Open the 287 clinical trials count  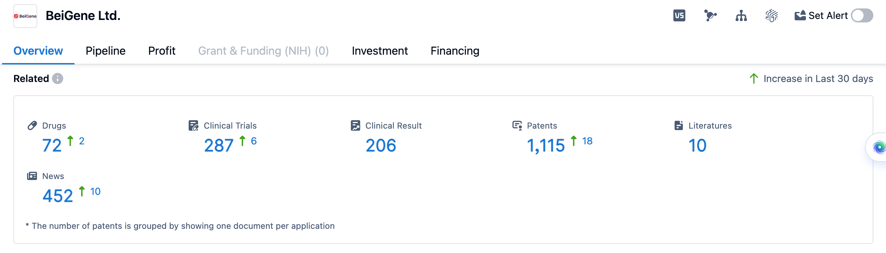pos(219,145)
